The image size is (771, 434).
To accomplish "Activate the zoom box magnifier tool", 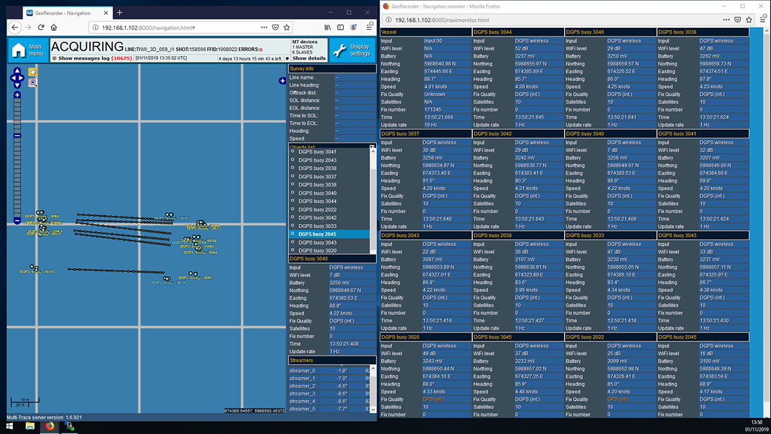I will 32,83.
